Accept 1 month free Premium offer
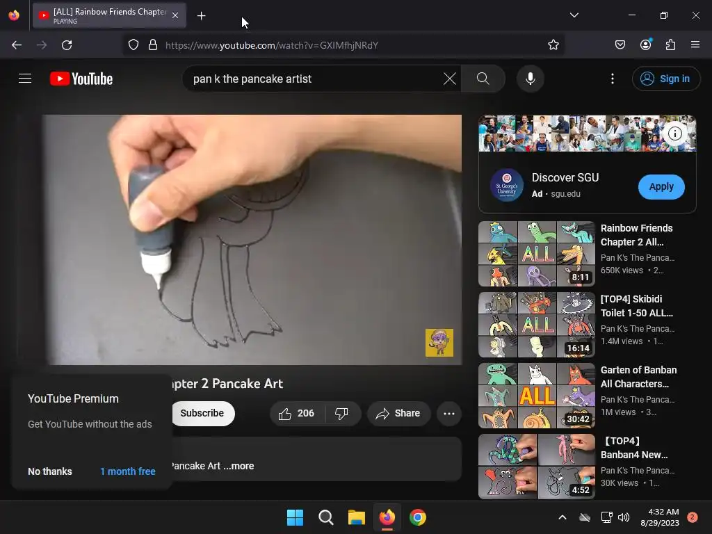This screenshot has height=534, width=712. [x=128, y=471]
